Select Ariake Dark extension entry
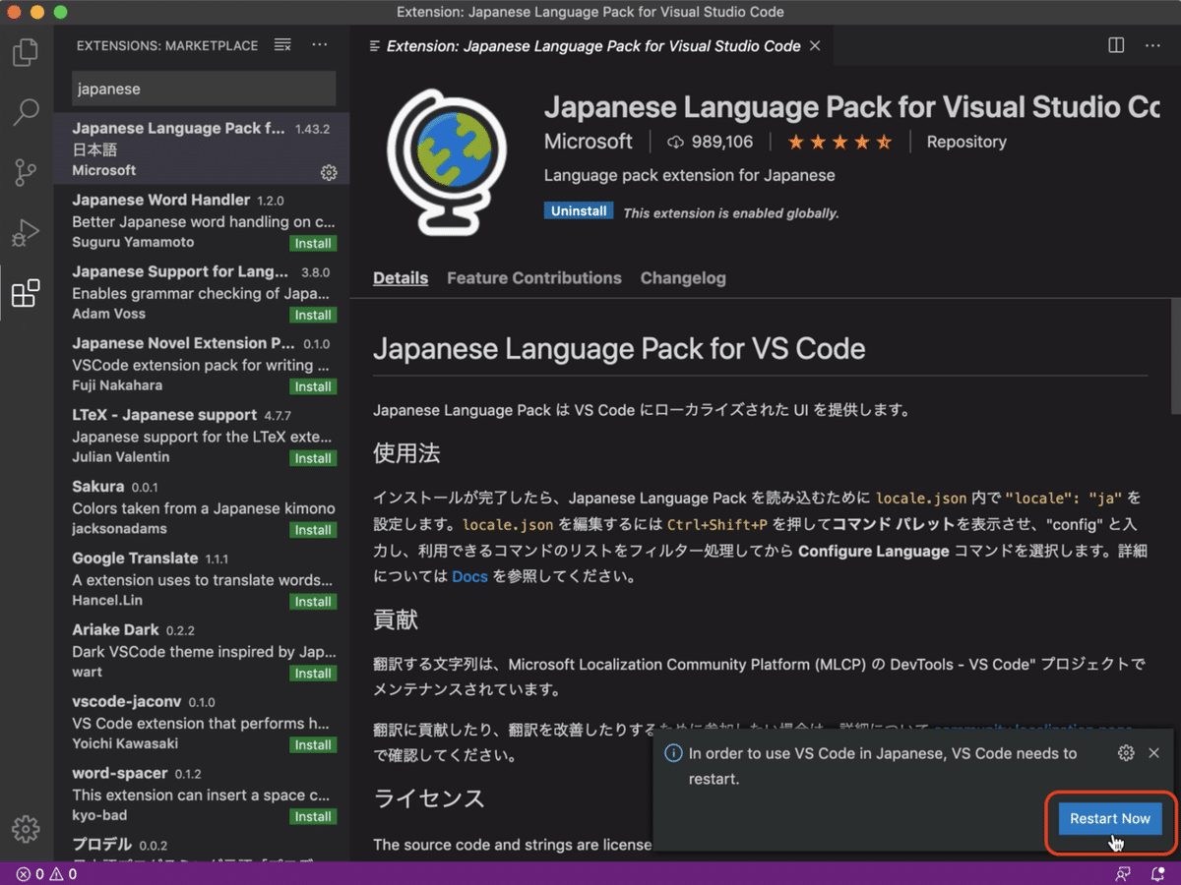The width and height of the screenshot is (1181, 885). [202, 652]
